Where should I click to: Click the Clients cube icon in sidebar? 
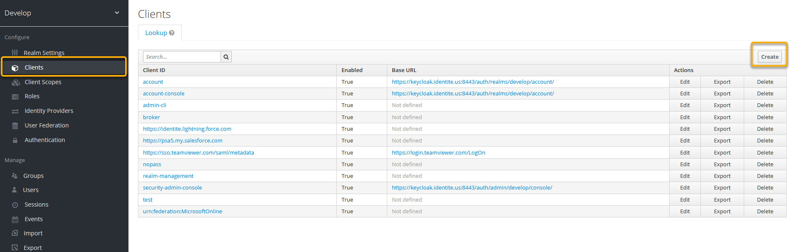click(15, 68)
